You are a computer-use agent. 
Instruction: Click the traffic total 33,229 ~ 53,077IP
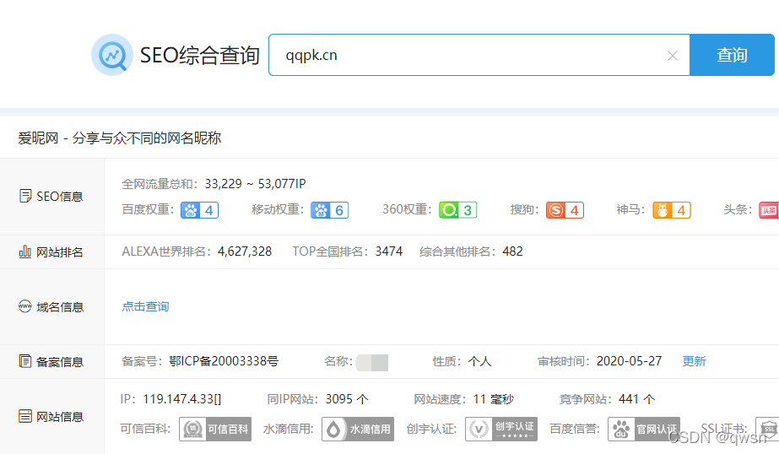(256, 184)
